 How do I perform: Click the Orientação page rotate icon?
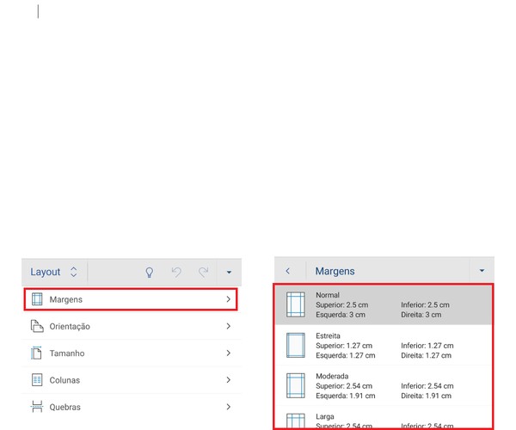click(x=37, y=326)
